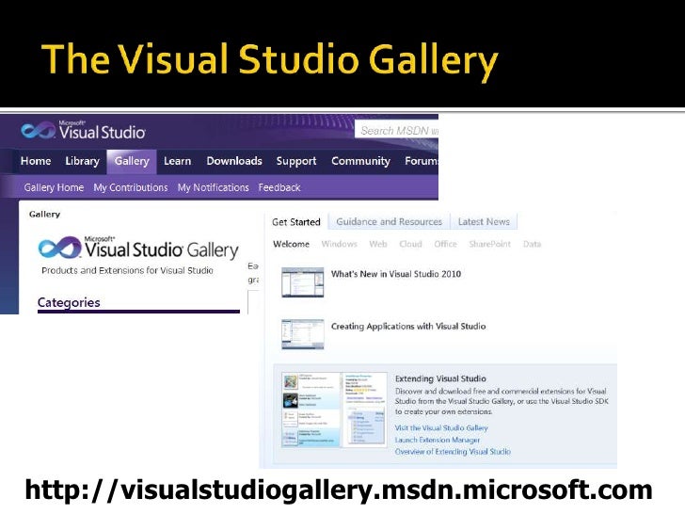Open the Home menu item
This screenshot has height=514, width=685.
point(36,161)
